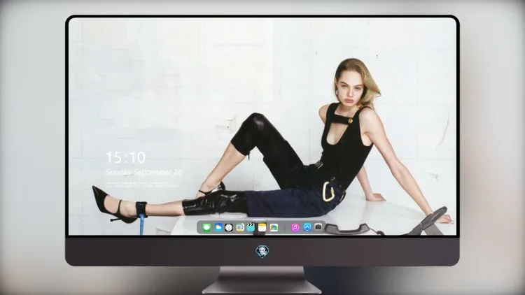Open the Photos gallery icon in dock

click(x=274, y=227)
